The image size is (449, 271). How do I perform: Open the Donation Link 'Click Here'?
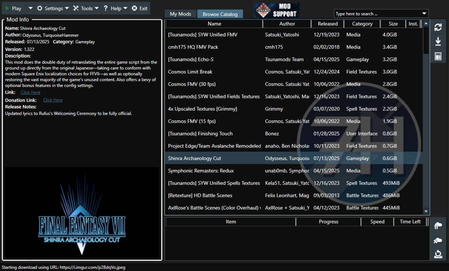(x=53, y=100)
